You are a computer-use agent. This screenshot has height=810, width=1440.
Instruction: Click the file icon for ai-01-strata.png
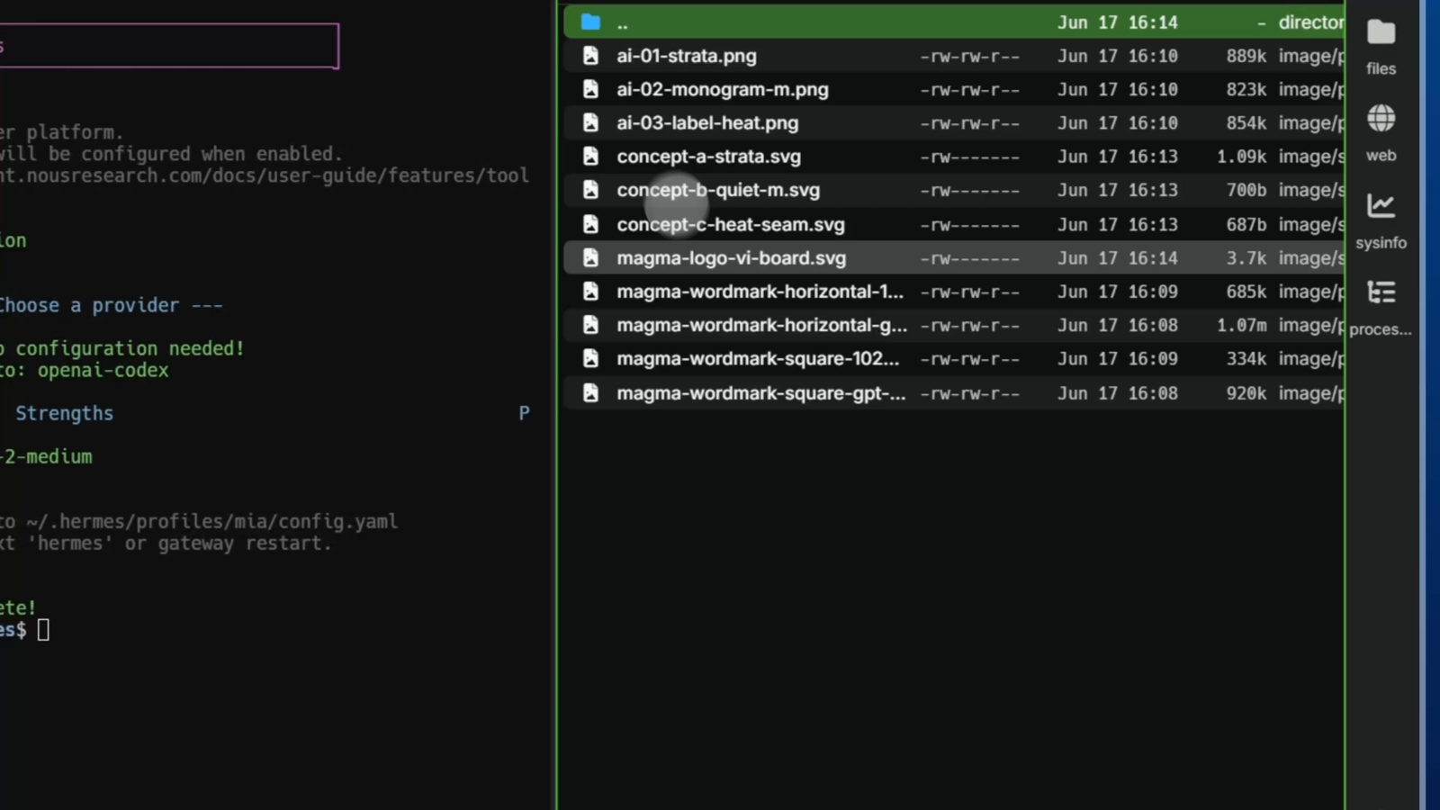(x=590, y=56)
